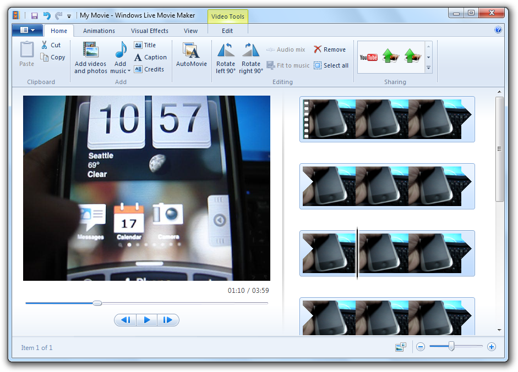Insert a Title before the clip
The height and width of the screenshot is (372, 518).
tap(145, 45)
